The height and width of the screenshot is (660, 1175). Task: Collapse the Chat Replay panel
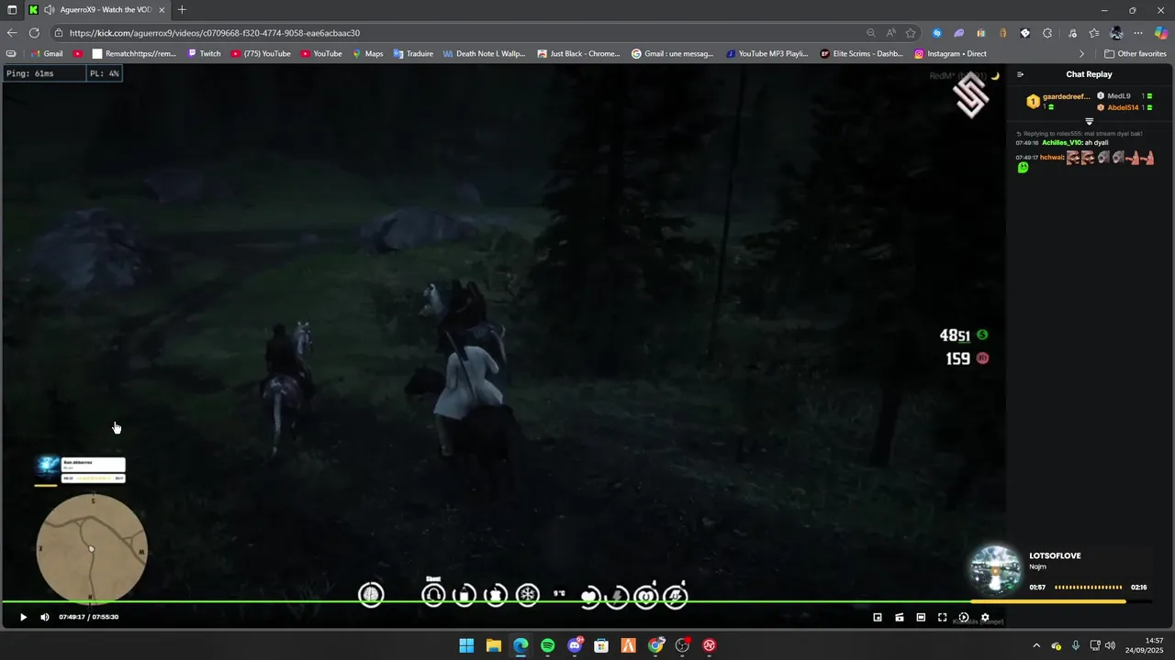1020,74
